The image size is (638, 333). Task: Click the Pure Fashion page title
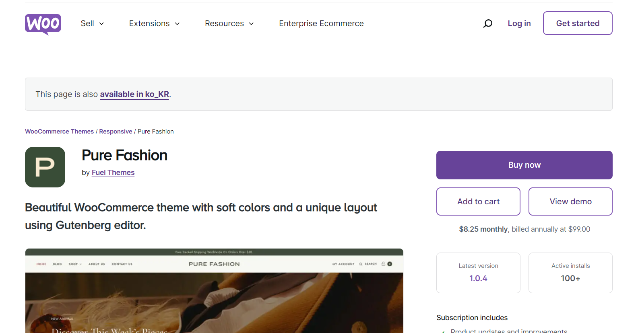pos(124,155)
